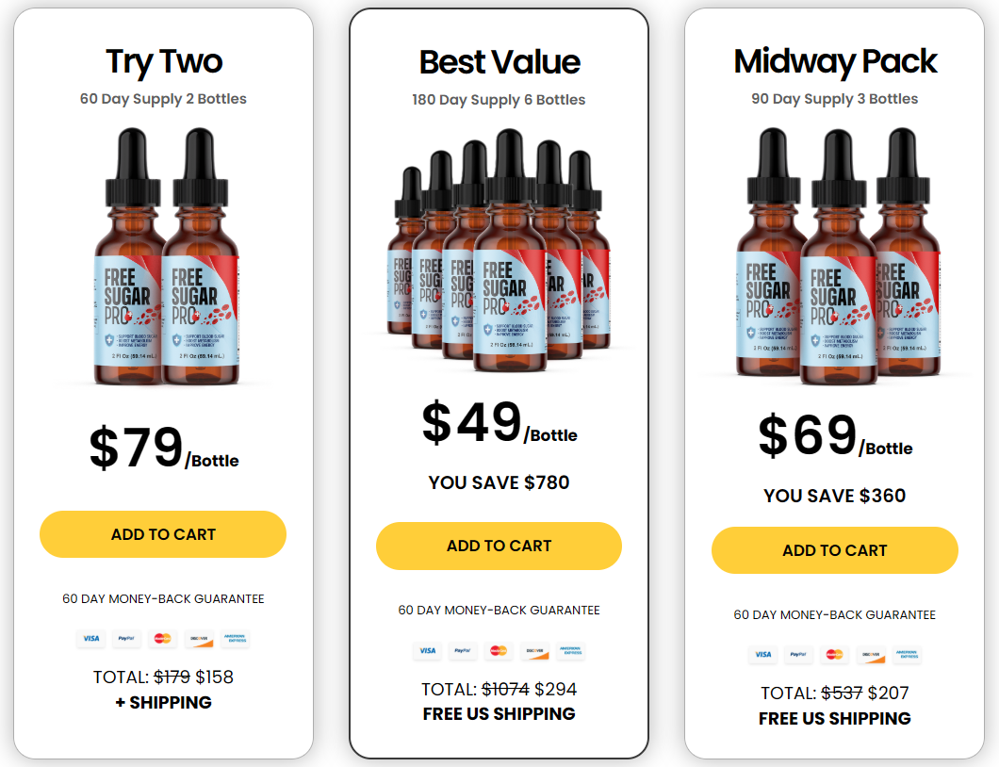Click Discover icon in Try Two card
The width and height of the screenshot is (999, 767).
[x=199, y=638]
